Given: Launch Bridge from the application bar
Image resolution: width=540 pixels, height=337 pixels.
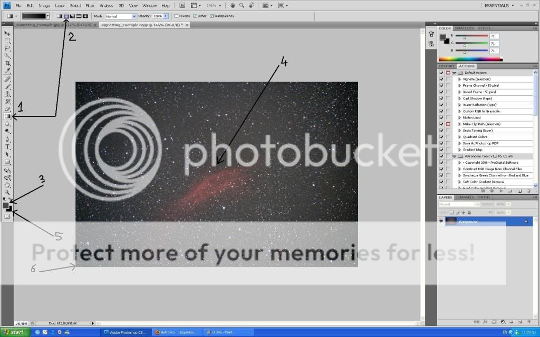Looking at the screenshot, I should point(182,5).
